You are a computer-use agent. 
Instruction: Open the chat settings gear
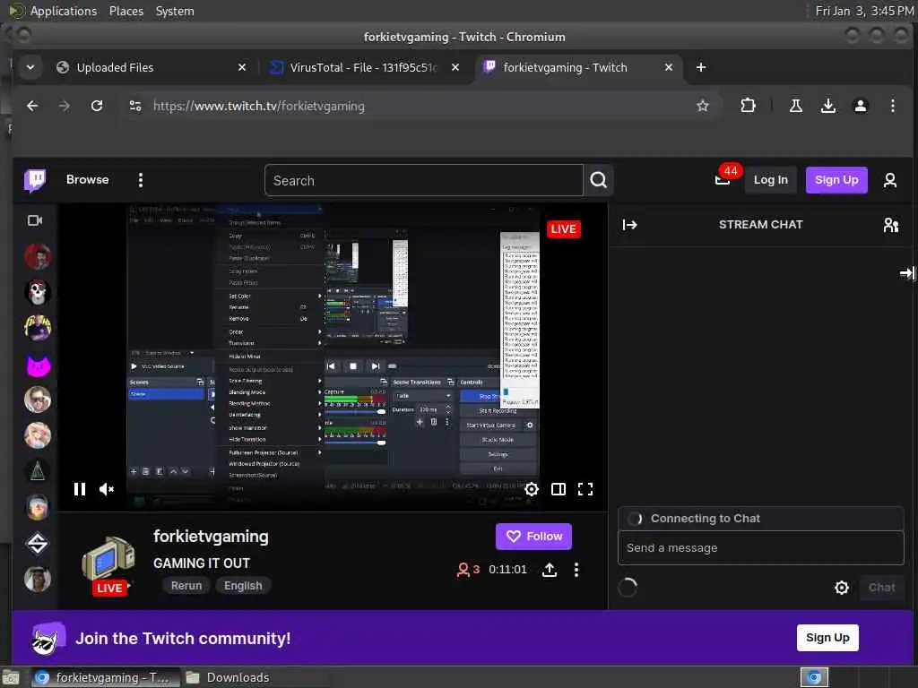pos(841,588)
